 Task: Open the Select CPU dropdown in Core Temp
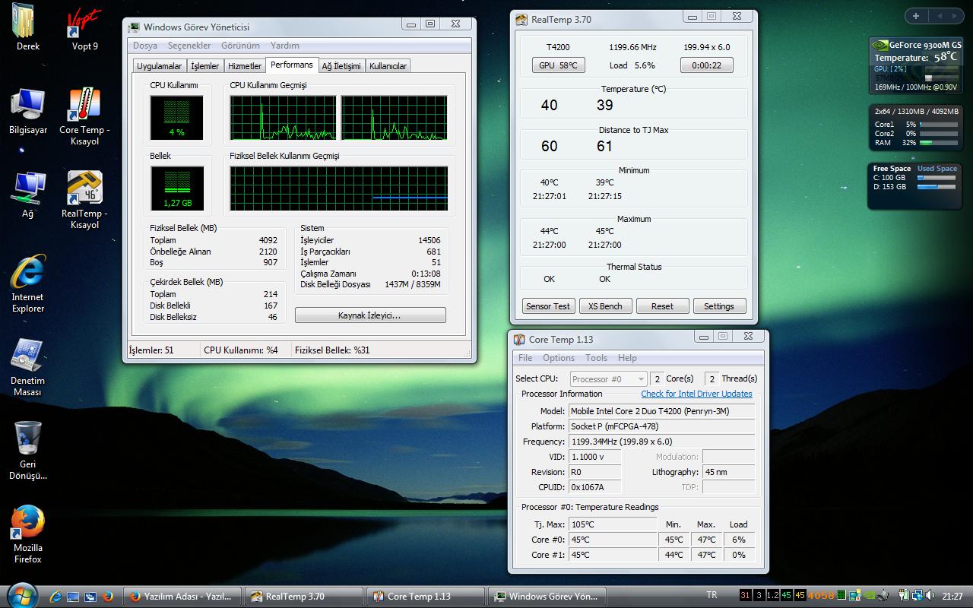click(x=608, y=378)
